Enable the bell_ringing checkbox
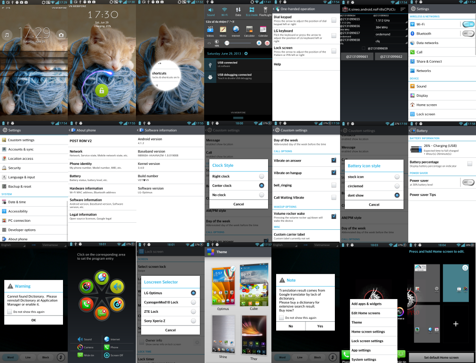476x363 pixels. click(333, 185)
